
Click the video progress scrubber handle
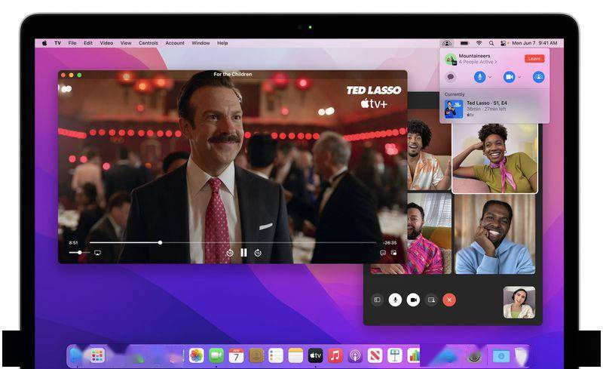(x=160, y=243)
